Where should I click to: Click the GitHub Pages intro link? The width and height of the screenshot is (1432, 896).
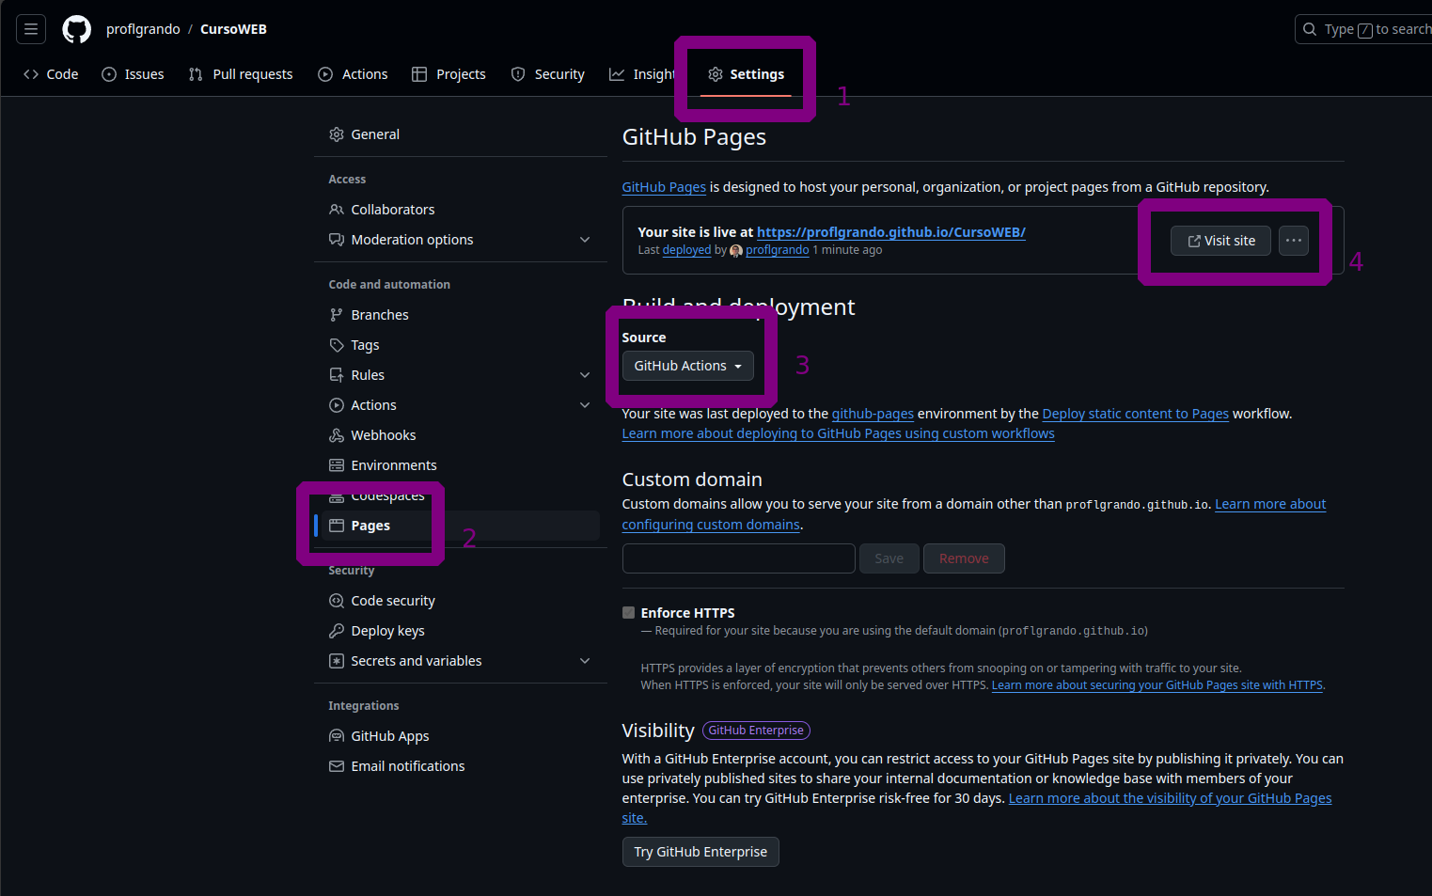click(x=664, y=187)
